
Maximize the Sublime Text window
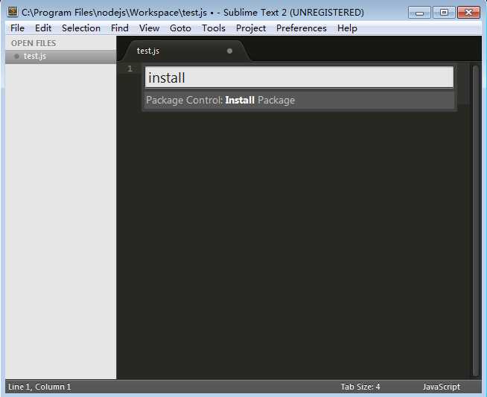tap(444, 13)
